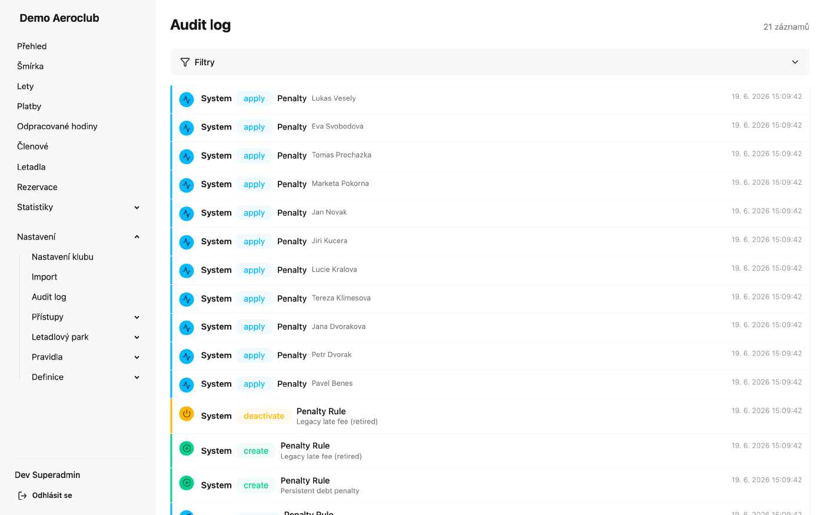The height and width of the screenshot is (515, 824).
Task: Click the name Petr Dvorak
Action: pyautogui.click(x=331, y=355)
